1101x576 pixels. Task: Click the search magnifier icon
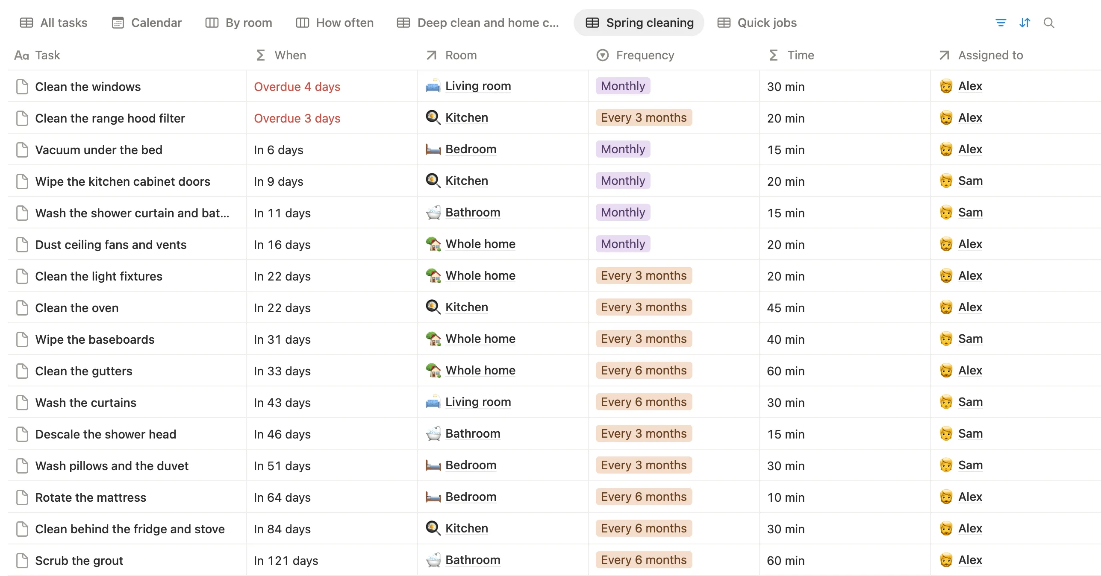click(x=1049, y=23)
